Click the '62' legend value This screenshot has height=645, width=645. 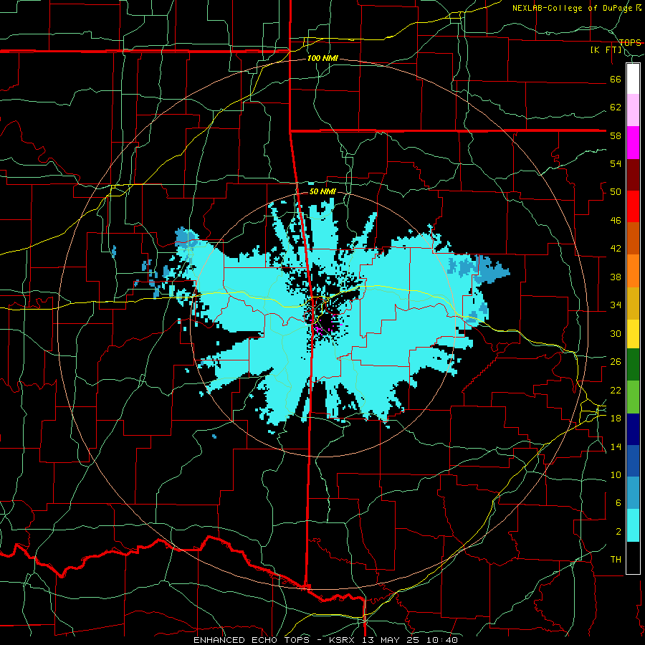tap(616, 107)
